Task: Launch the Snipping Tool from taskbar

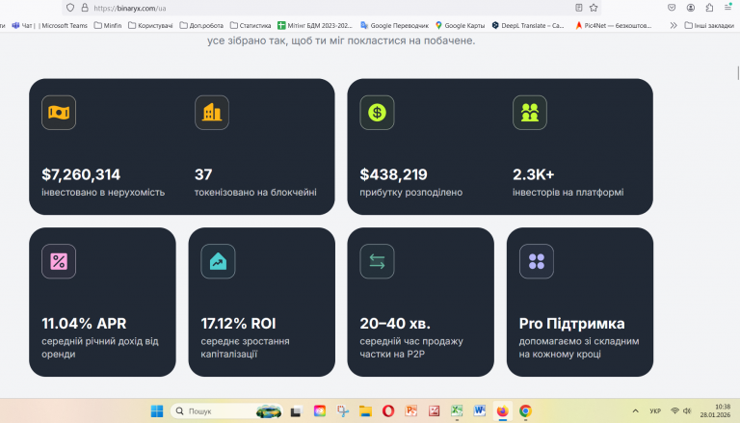Action: click(343, 411)
